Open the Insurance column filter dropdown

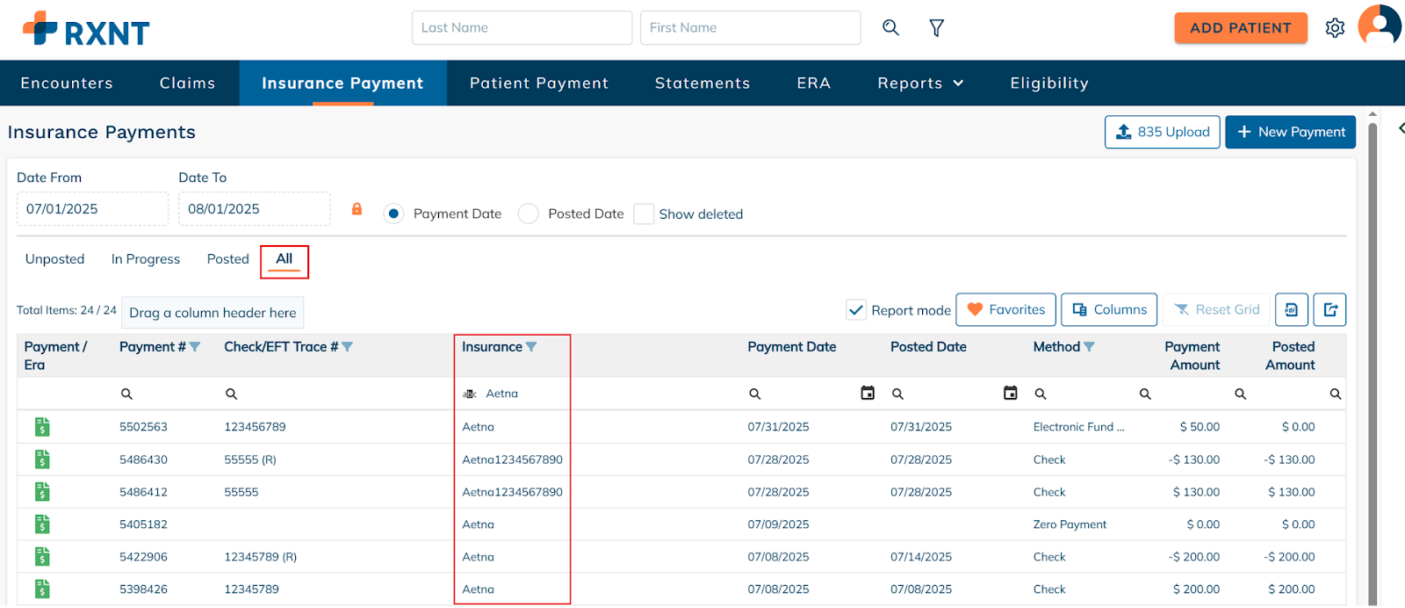coord(531,347)
